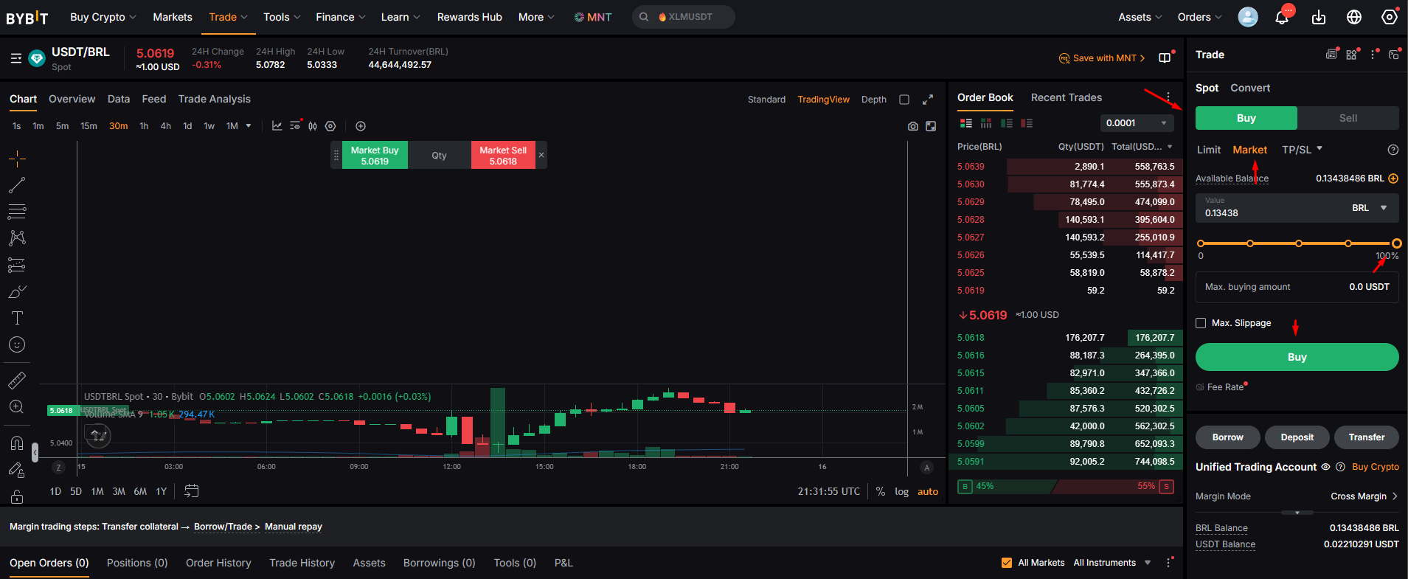Expand the Buy Crypto menu
The height and width of the screenshot is (579, 1408).
pyautogui.click(x=103, y=17)
